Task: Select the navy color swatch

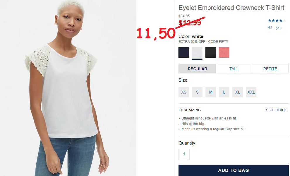Action: 184,52
